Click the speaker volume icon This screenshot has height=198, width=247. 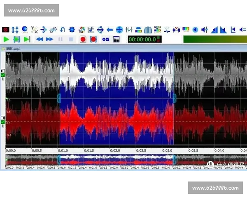[x=195, y=30]
